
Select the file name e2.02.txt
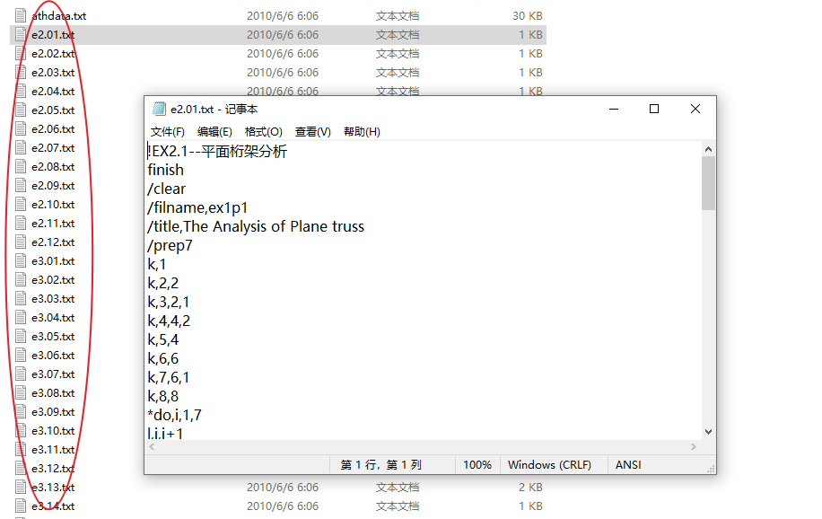[x=53, y=54]
